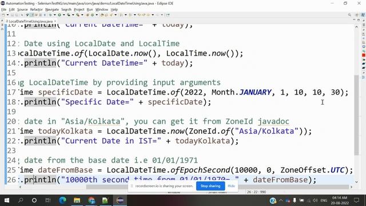Click the Hide link in sharing bar
The image size is (366, 206).
pyautogui.click(x=231, y=186)
